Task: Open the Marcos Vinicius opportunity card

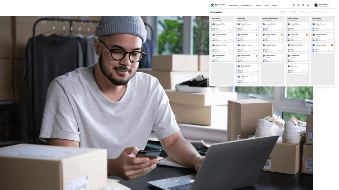Action: click(x=323, y=48)
